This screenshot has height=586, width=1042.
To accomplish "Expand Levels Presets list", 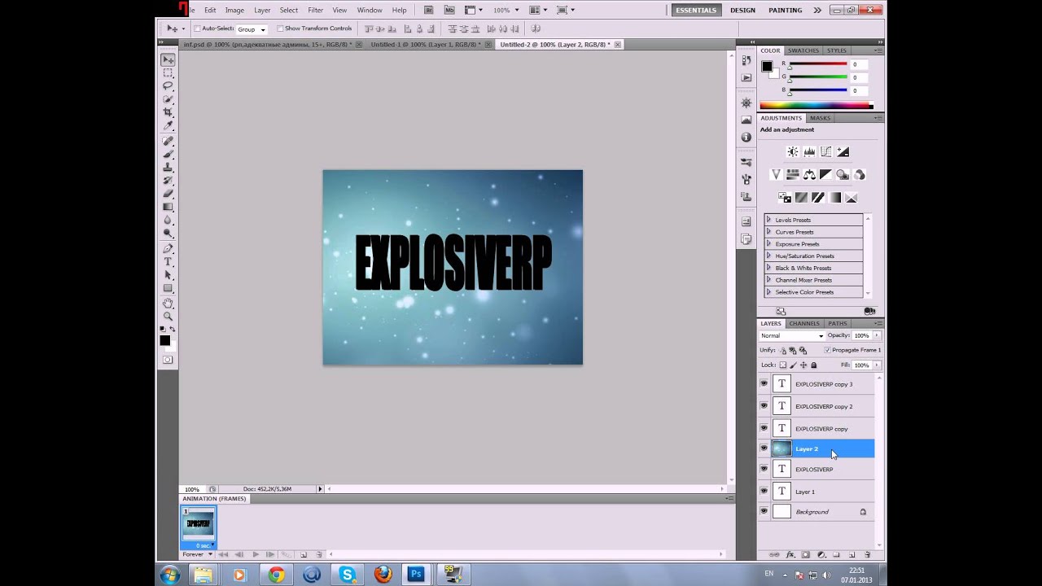I will 768,220.
